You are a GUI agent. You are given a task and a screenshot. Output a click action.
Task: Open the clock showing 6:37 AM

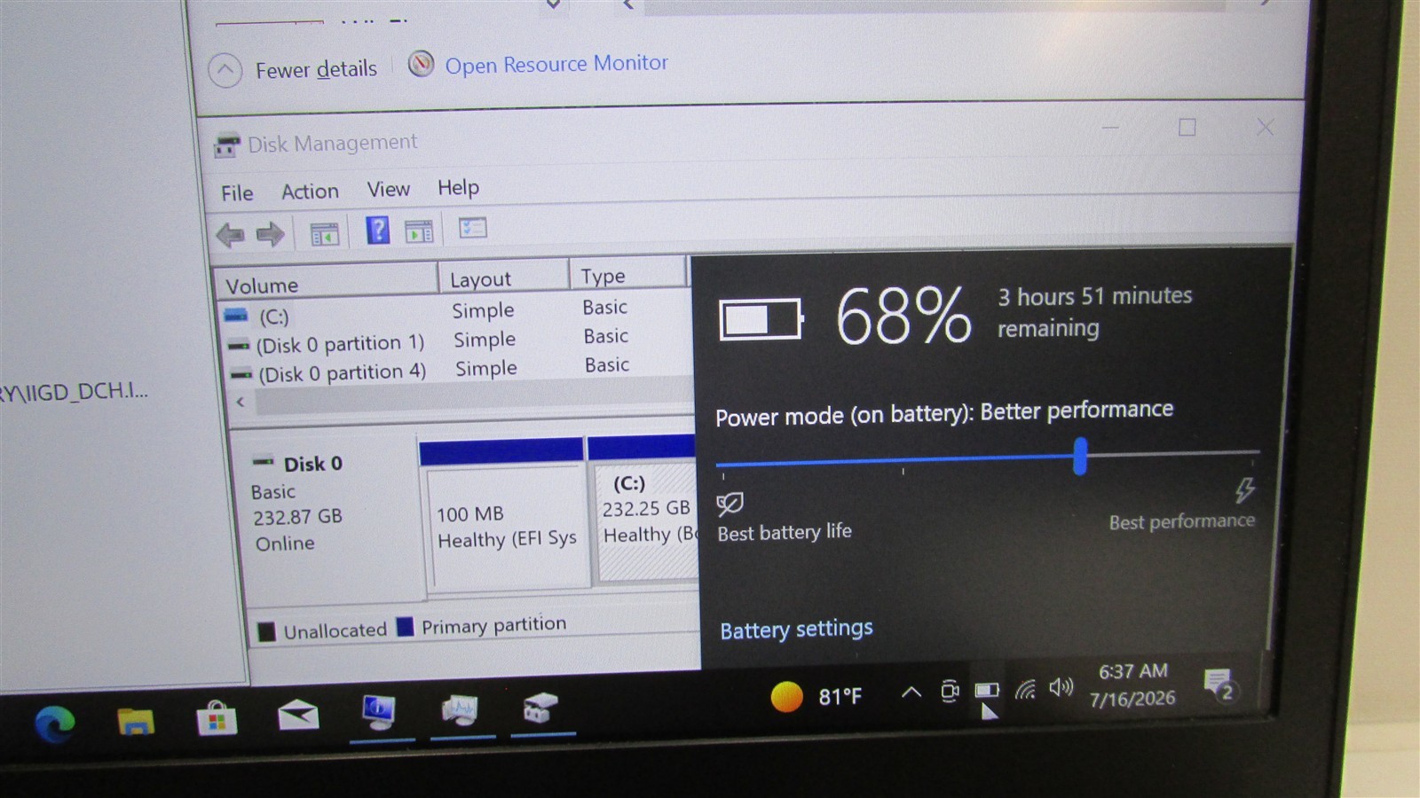coord(1132,685)
